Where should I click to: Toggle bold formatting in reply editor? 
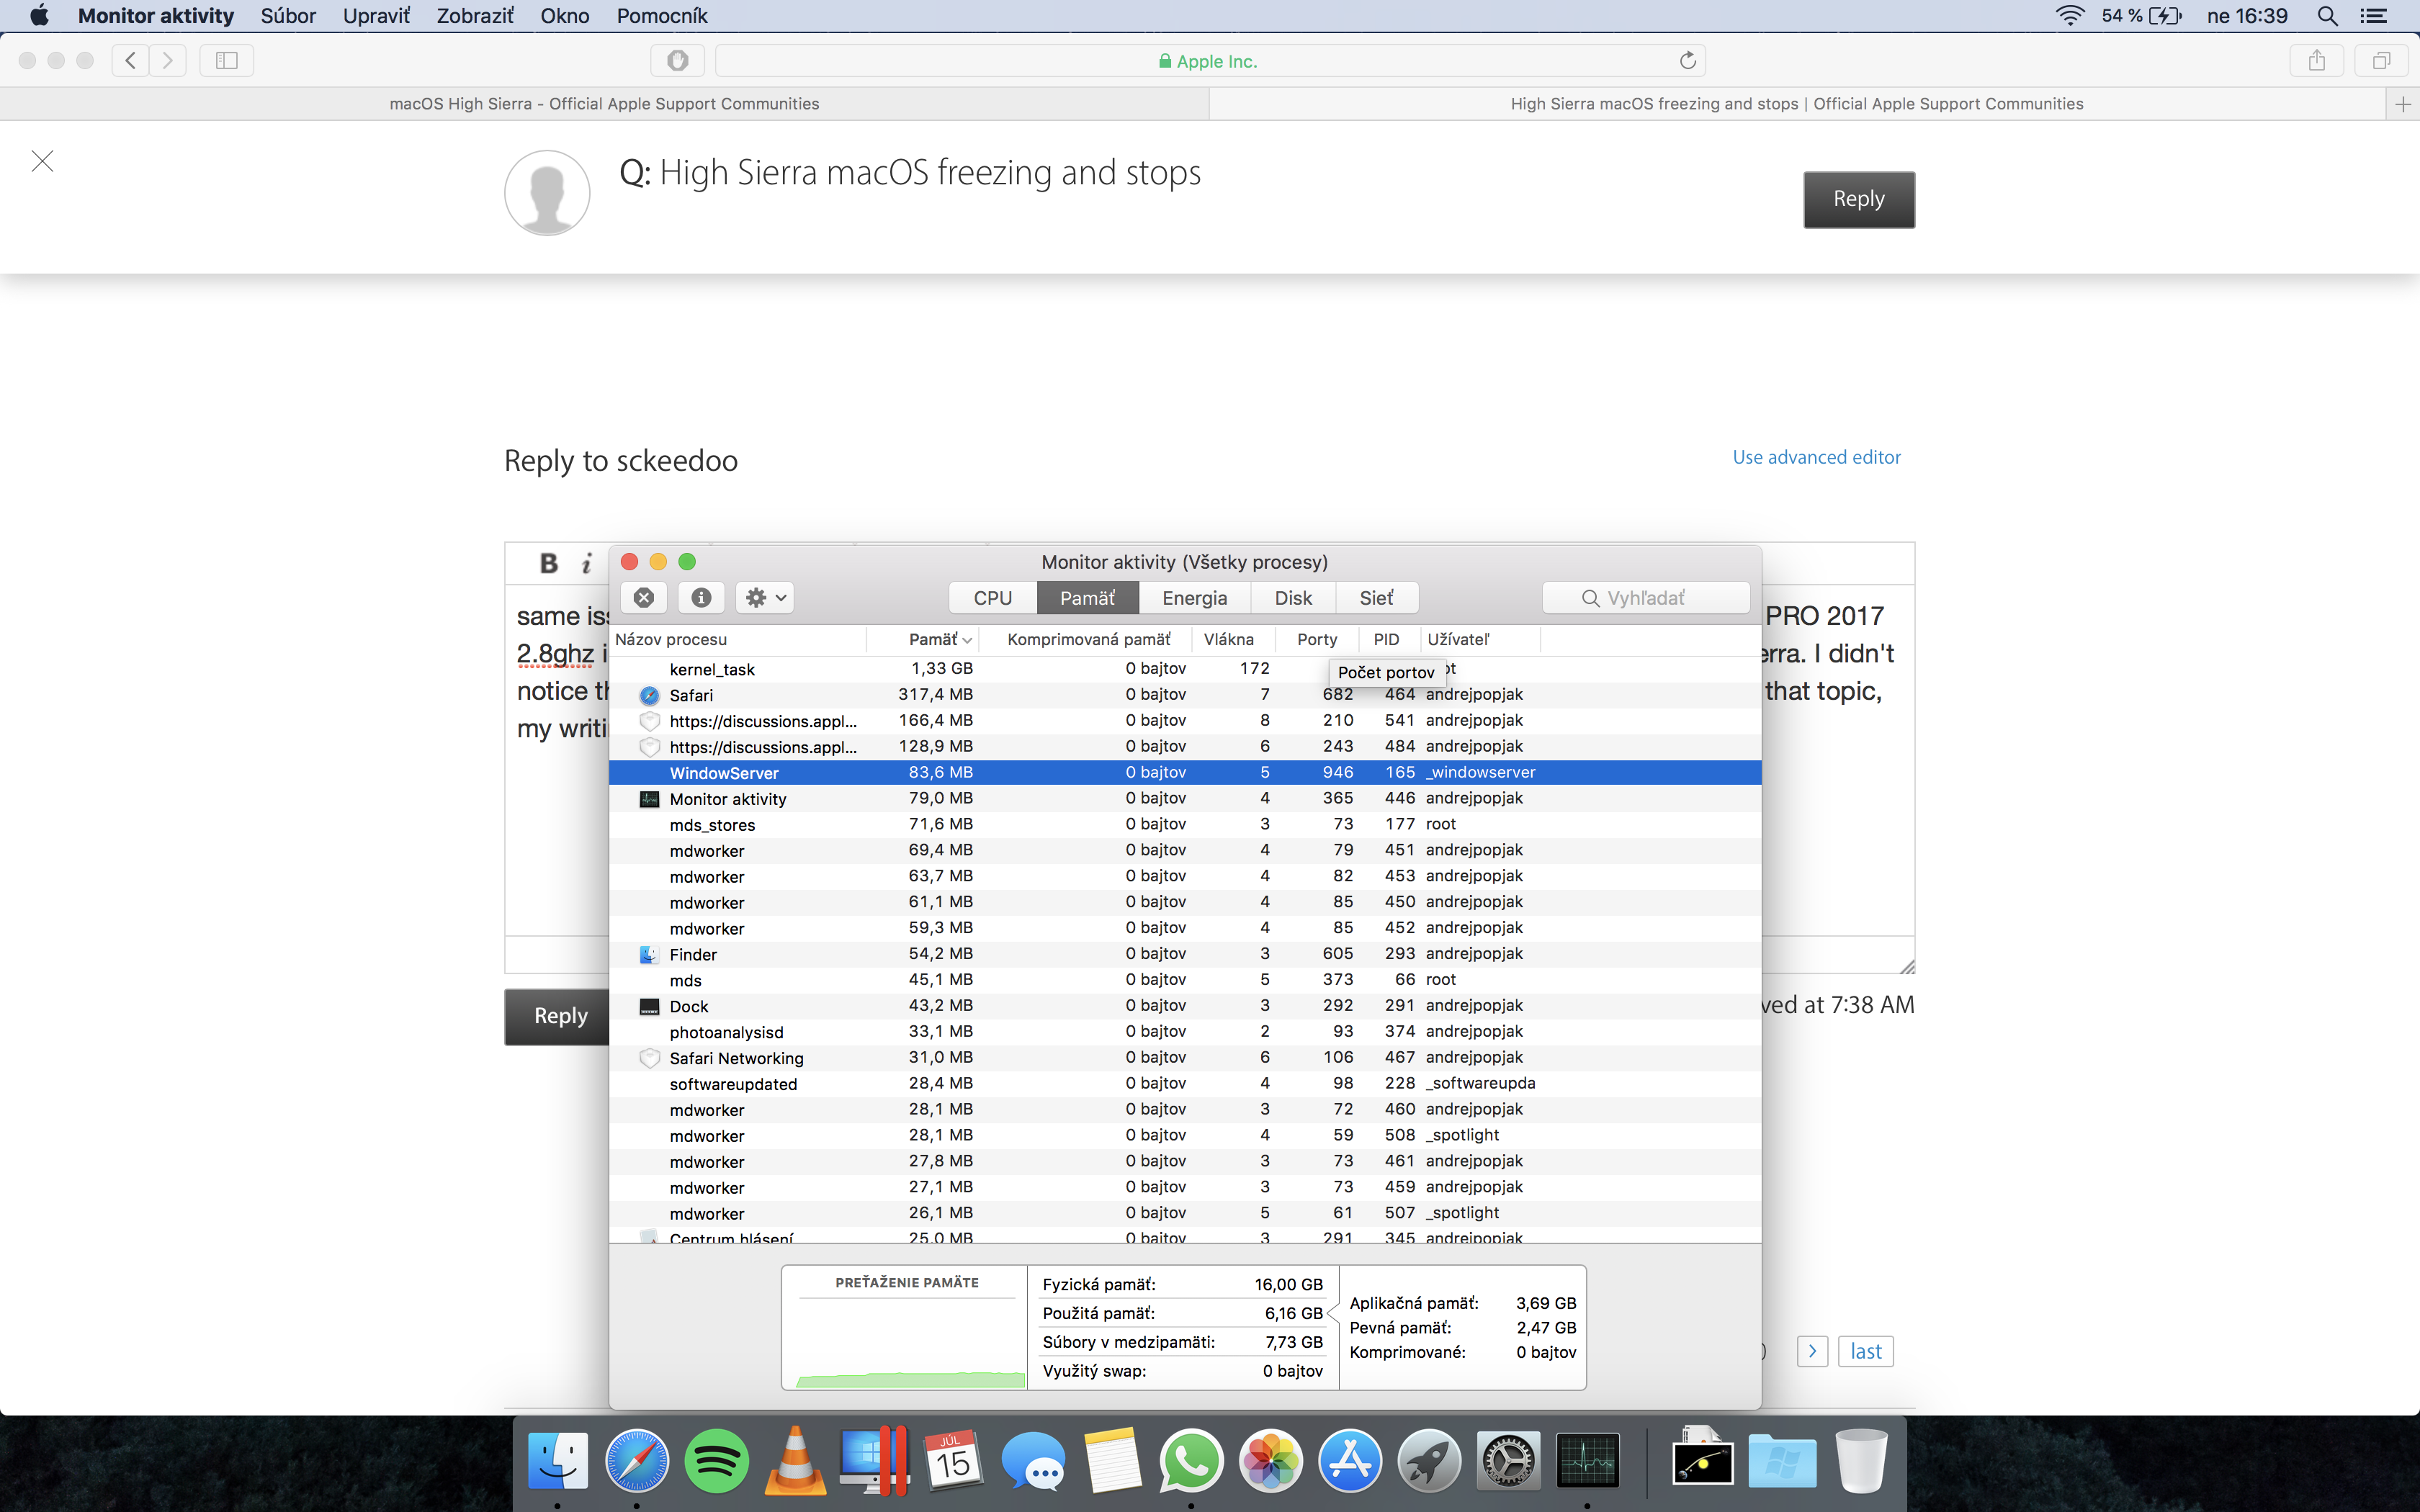pos(548,563)
